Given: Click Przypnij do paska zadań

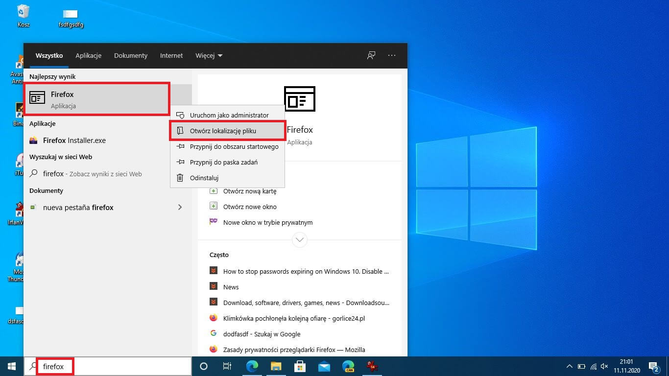Looking at the screenshot, I should (227, 162).
